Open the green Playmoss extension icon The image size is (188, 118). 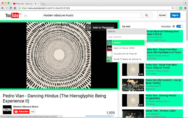point(181,8)
